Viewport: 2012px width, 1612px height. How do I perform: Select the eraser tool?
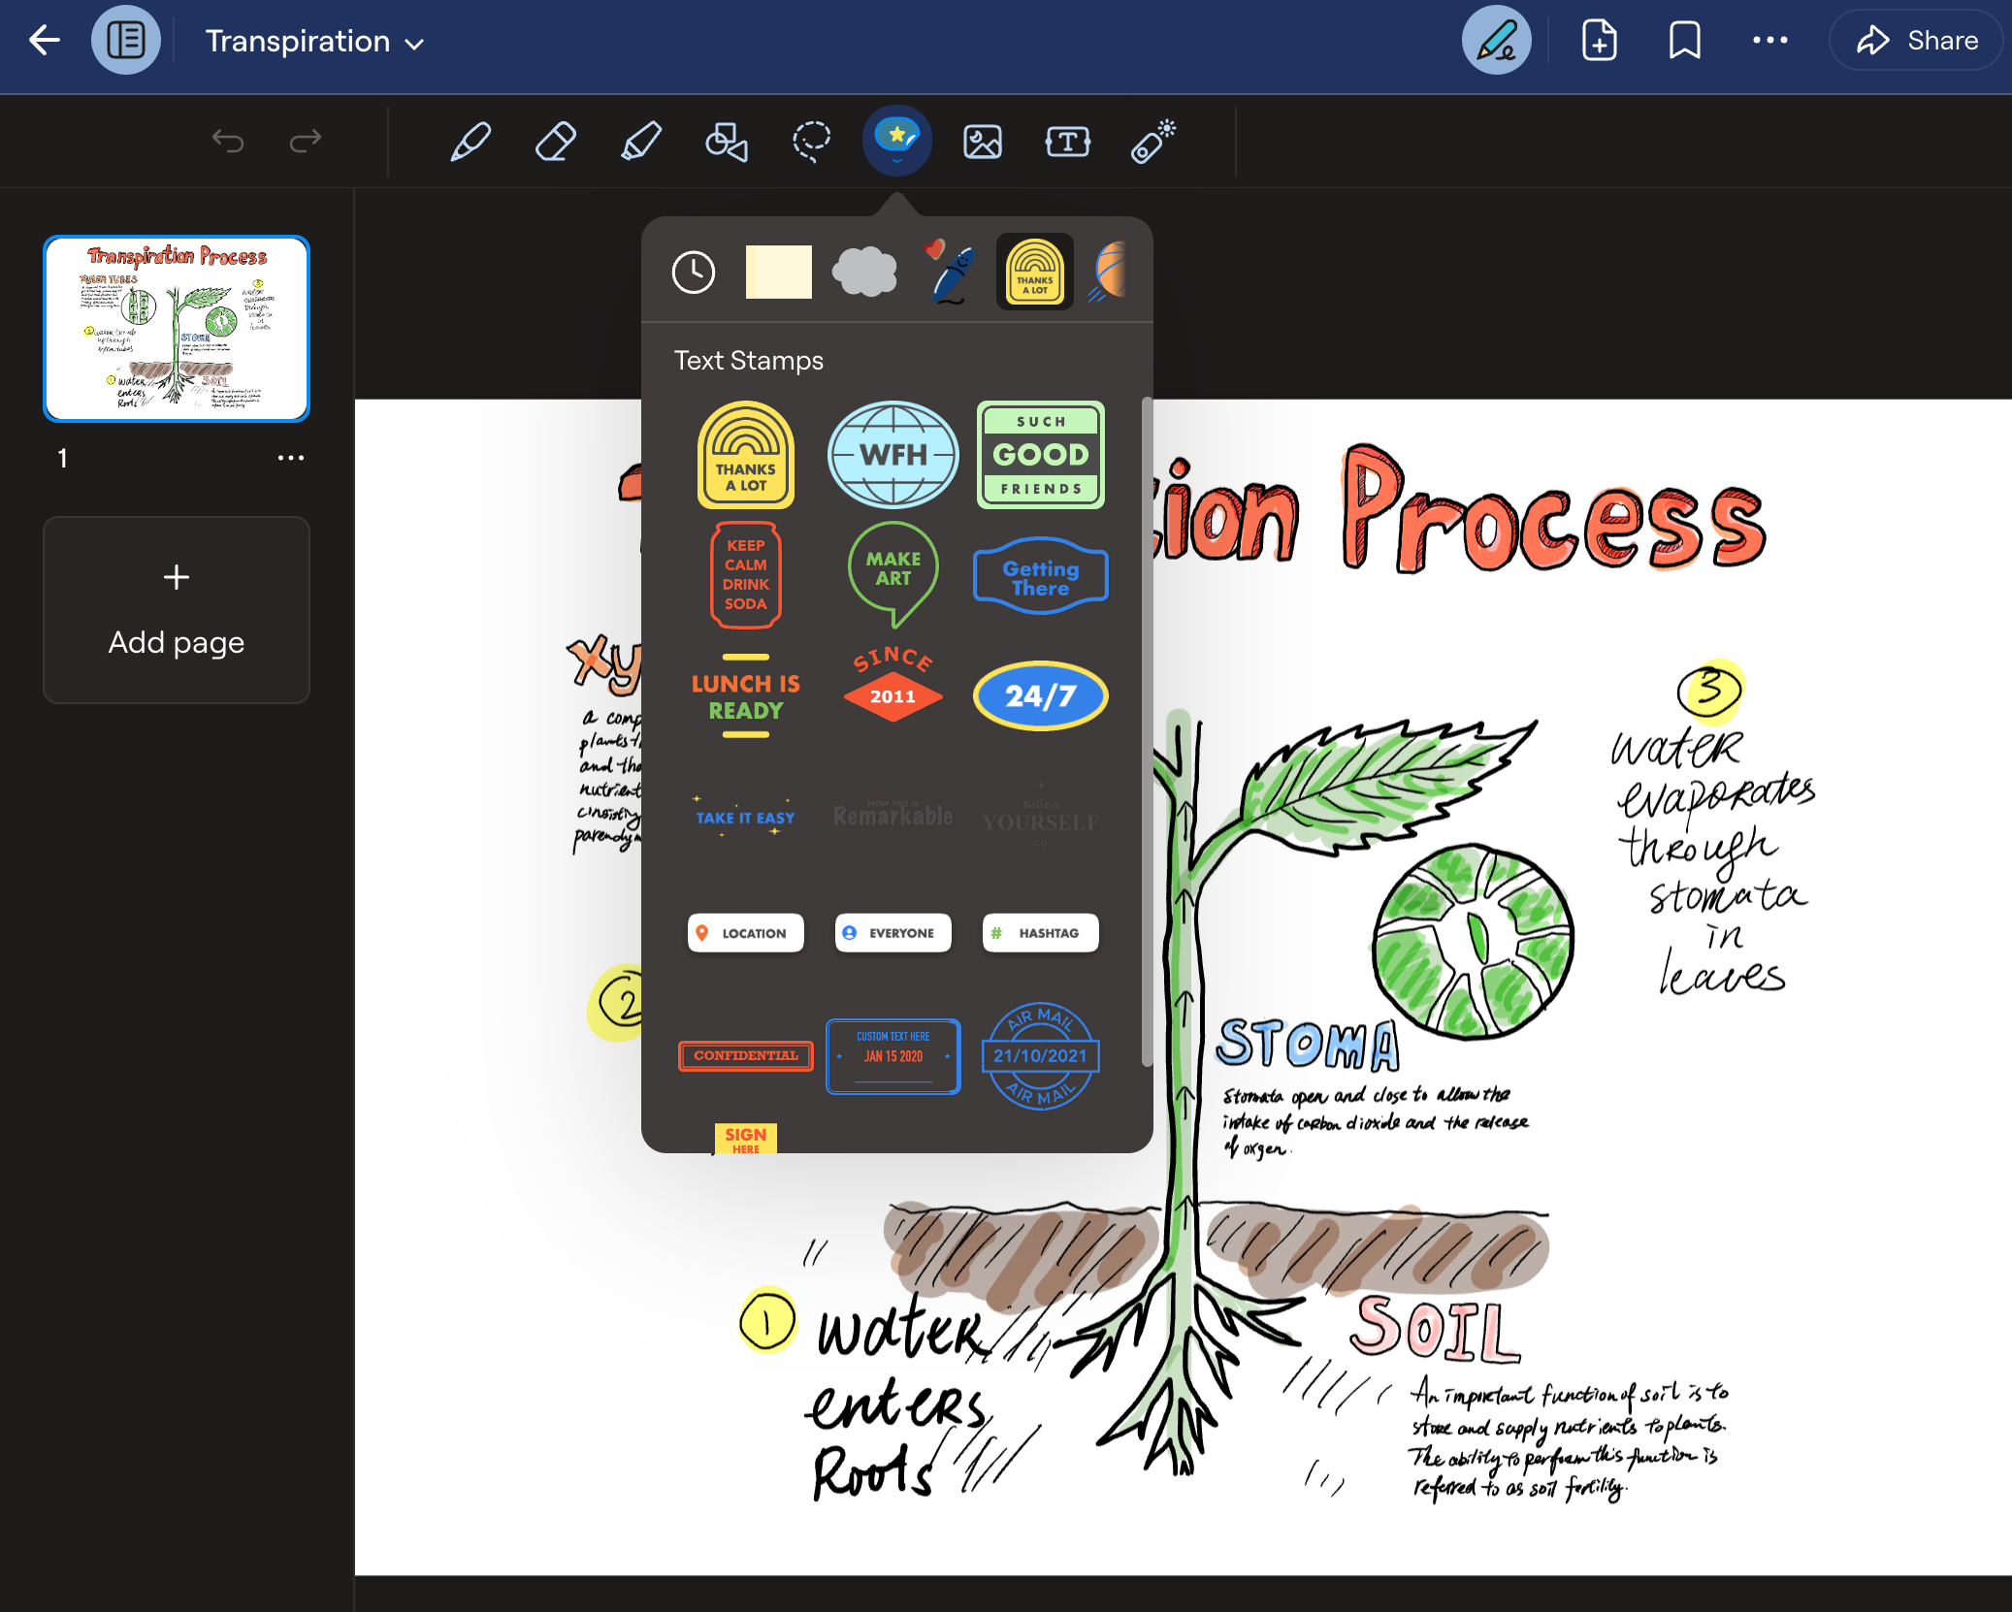coord(556,142)
